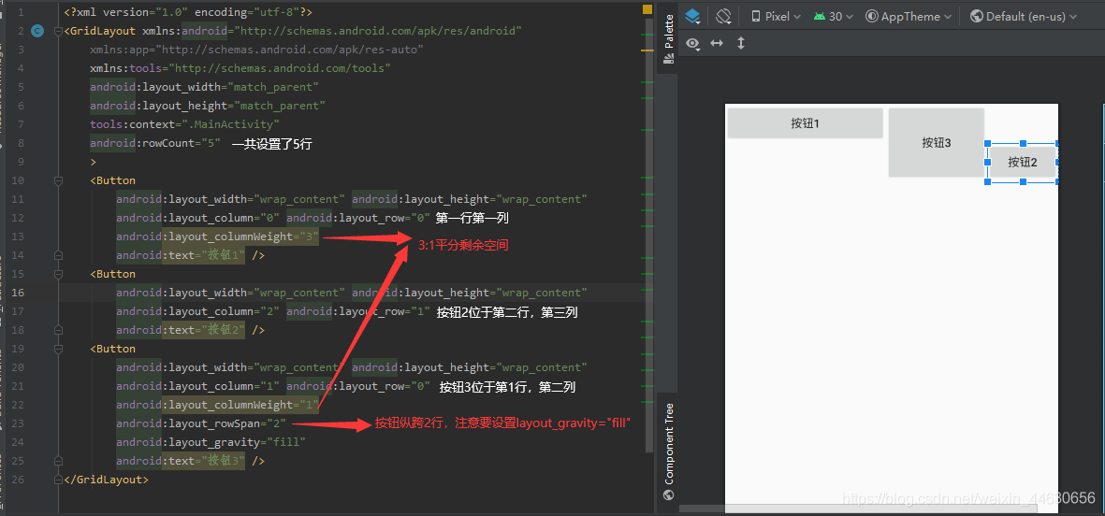Open the AppTheme theme dropdown
The width and height of the screenshot is (1105, 516).
point(909,16)
